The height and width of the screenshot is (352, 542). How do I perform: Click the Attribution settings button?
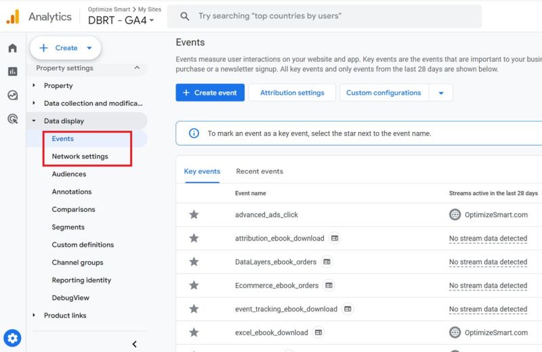[292, 93]
